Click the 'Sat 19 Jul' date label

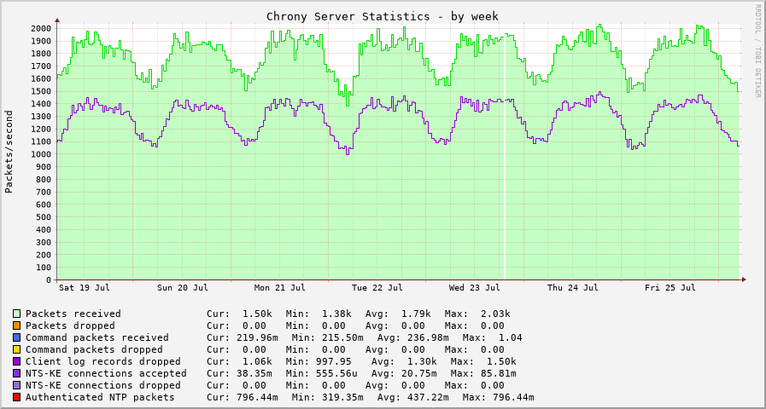(84, 288)
